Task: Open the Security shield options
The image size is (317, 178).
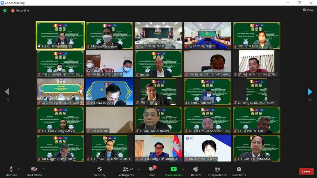Action: coord(99,171)
